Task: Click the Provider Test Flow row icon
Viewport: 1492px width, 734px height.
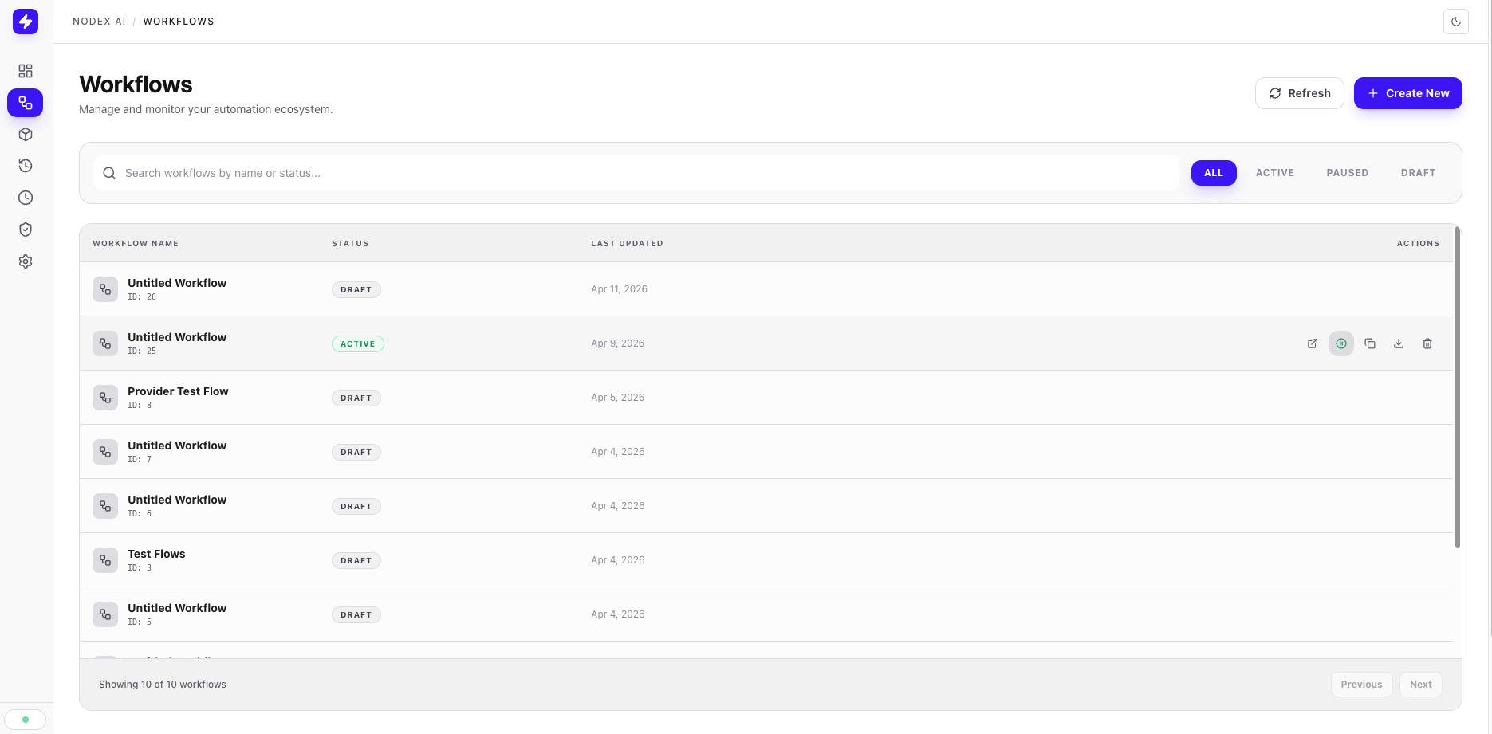Action: pyautogui.click(x=105, y=398)
